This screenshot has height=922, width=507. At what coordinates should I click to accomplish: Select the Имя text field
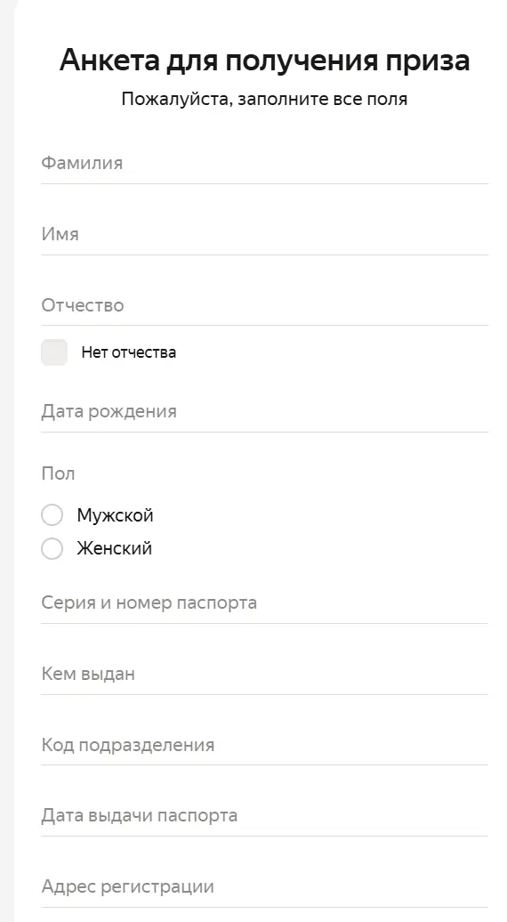264,235
